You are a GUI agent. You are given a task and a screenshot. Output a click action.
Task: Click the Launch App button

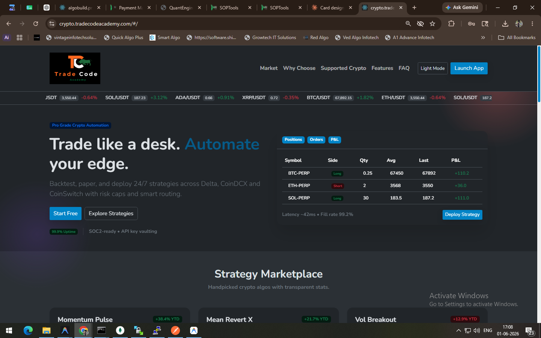tap(469, 68)
